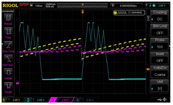Pick the -Width measurement icon

click(x=8, y=86)
